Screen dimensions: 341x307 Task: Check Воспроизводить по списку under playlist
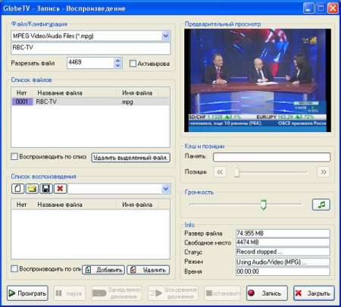[14, 268]
